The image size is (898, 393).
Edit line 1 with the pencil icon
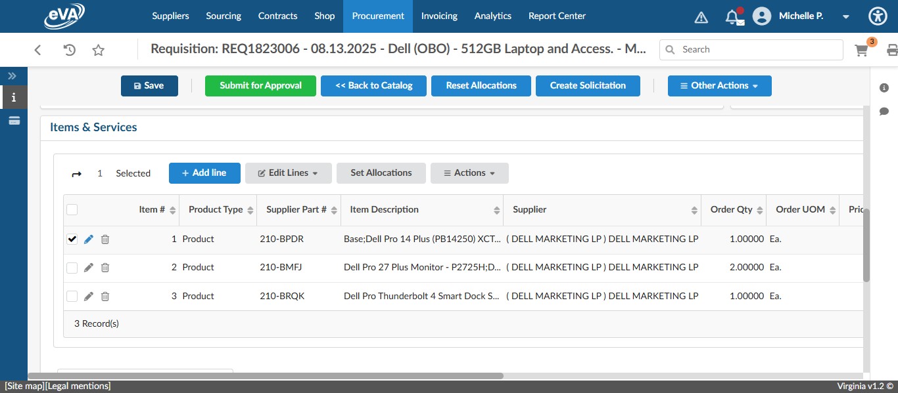[88, 239]
